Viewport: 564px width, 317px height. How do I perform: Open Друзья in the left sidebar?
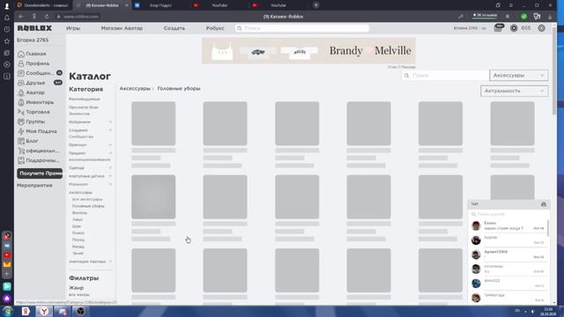(x=40, y=83)
